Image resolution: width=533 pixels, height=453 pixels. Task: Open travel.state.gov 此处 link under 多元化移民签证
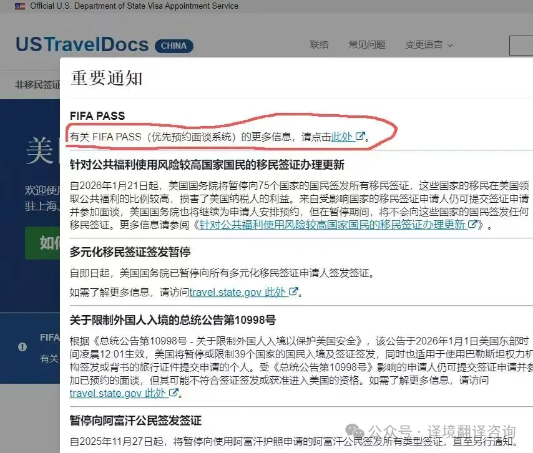237,292
